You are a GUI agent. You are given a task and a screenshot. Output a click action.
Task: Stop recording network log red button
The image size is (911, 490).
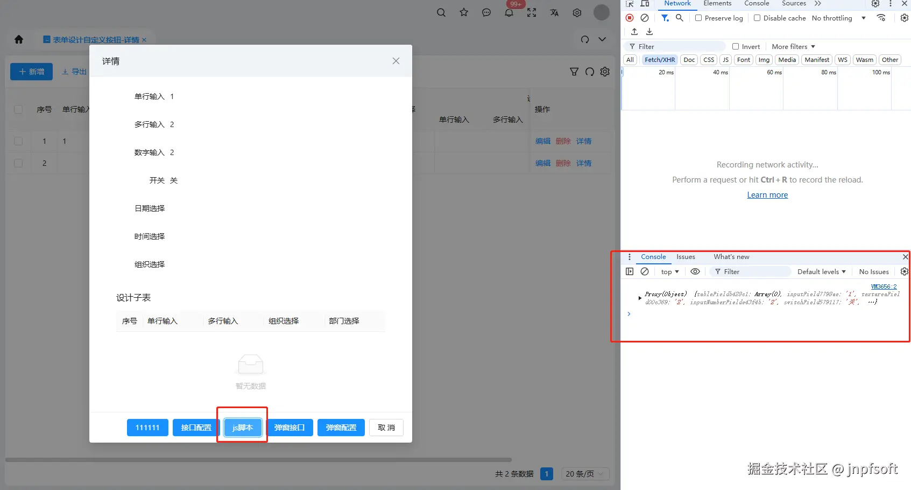[x=630, y=18]
